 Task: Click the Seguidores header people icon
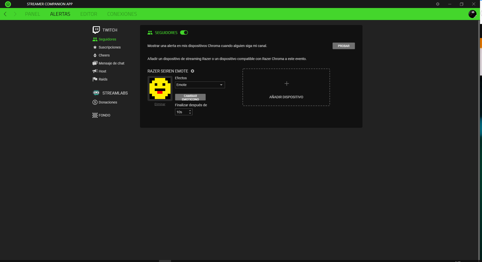150,33
